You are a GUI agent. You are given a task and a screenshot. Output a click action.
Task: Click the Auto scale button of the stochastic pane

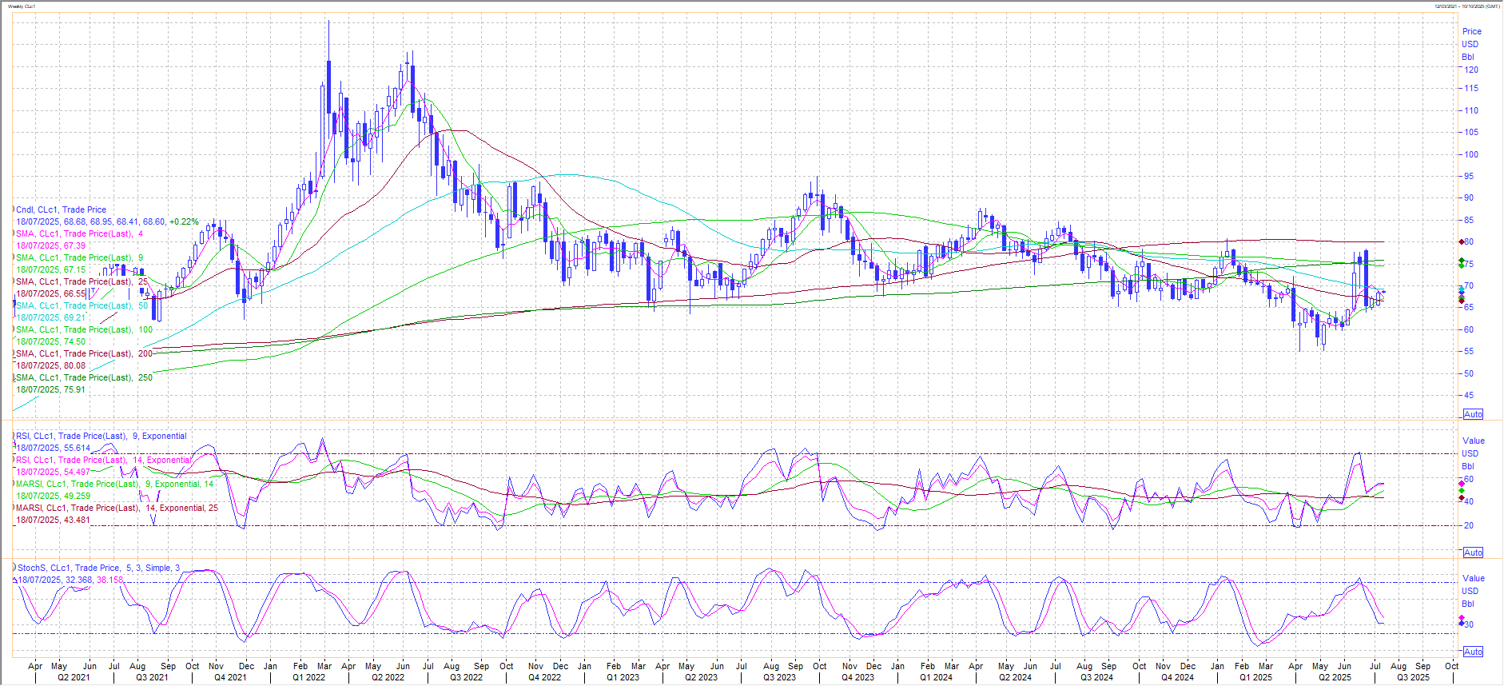pyautogui.click(x=1473, y=652)
